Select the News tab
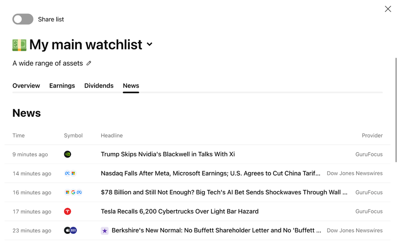This screenshot has height=243, width=397. [x=131, y=86]
